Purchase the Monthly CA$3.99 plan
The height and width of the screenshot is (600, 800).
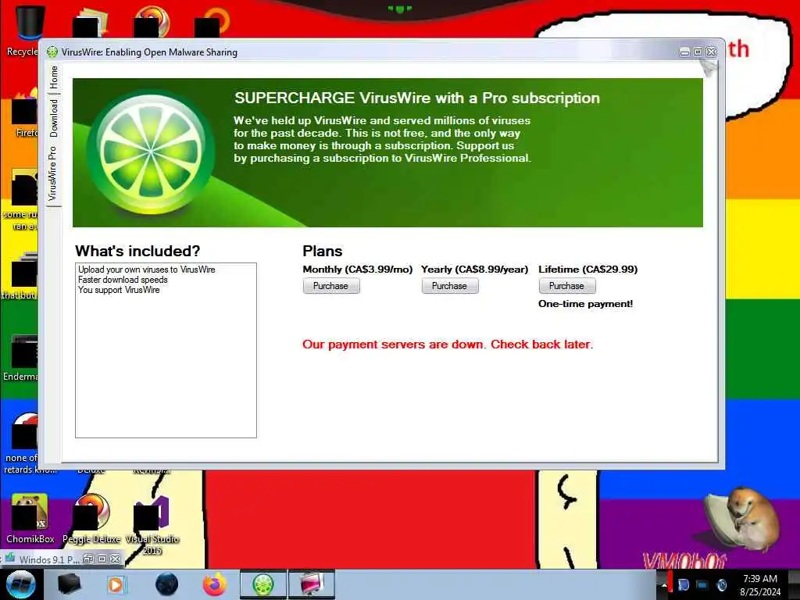point(331,286)
